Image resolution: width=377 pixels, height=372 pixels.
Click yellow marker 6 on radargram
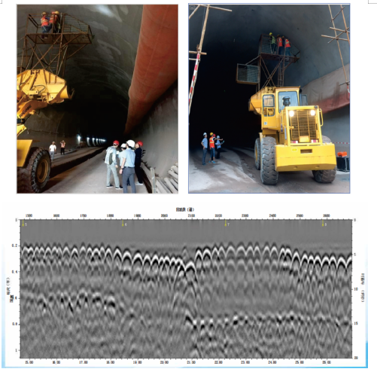coord(123,223)
